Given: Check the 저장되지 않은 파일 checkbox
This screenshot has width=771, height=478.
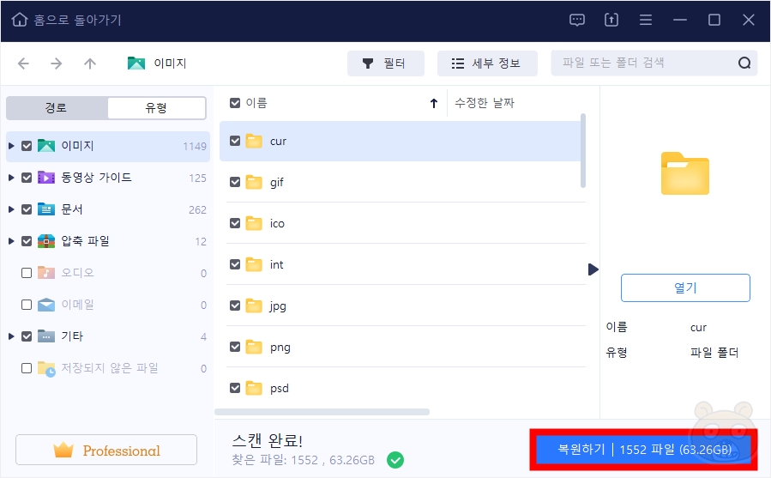Looking at the screenshot, I should (27, 369).
